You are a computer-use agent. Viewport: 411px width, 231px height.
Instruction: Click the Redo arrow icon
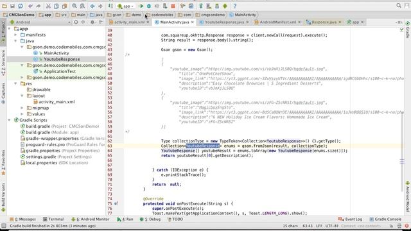pos(39,6)
